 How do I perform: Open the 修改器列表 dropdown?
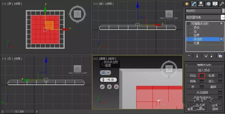205,17
